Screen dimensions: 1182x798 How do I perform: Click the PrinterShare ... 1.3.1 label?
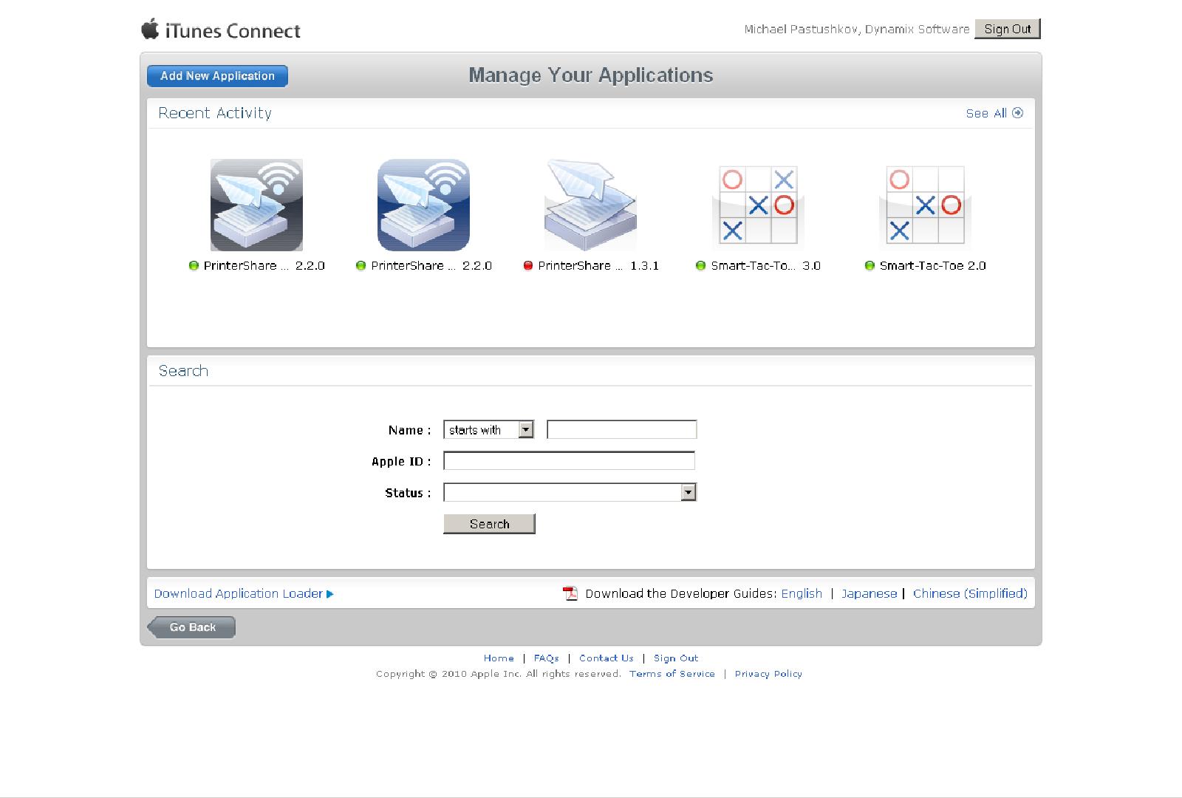(598, 266)
